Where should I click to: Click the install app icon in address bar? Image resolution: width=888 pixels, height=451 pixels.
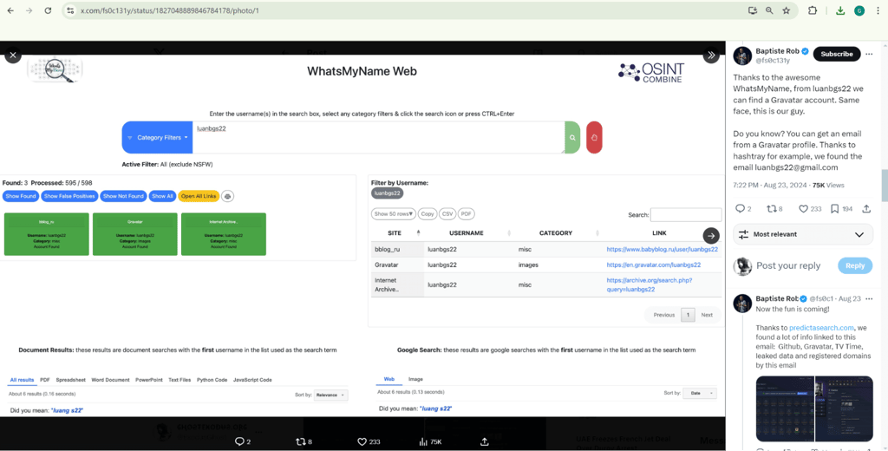[x=752, y=10]
